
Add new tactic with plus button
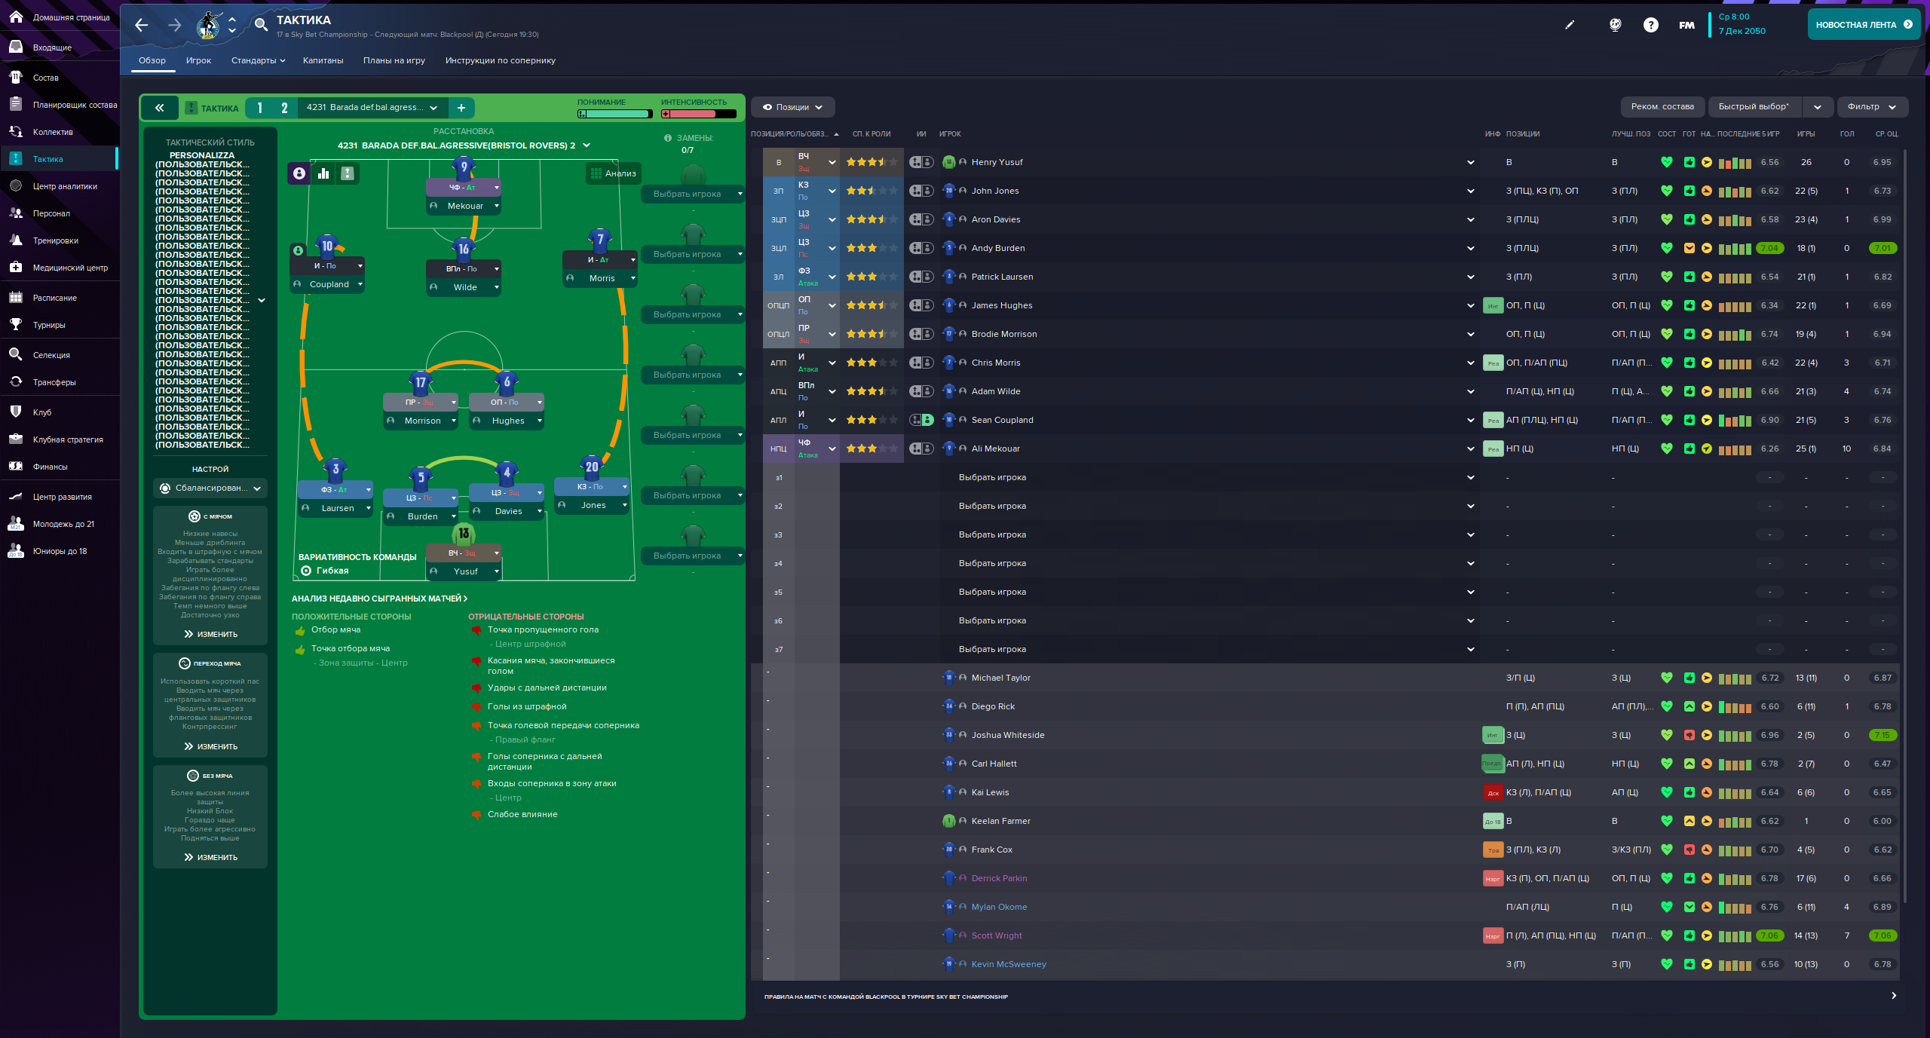tap(461, 108)
